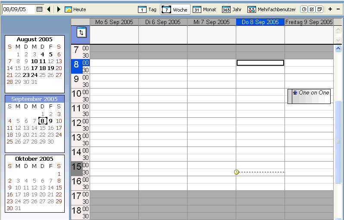The height and width of the screenshot is (220, 344).
Task: Edit the 08/09/05 date field
Action: [19, 9]
